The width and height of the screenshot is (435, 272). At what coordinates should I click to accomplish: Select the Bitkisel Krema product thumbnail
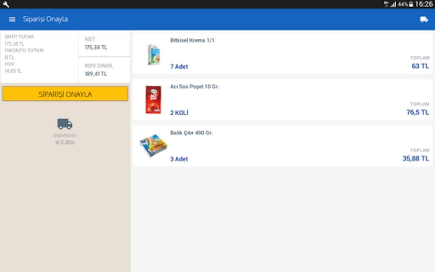coord(153,54)
